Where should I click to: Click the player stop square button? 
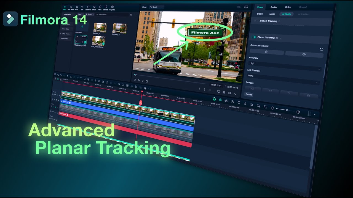tap(147, 81)
